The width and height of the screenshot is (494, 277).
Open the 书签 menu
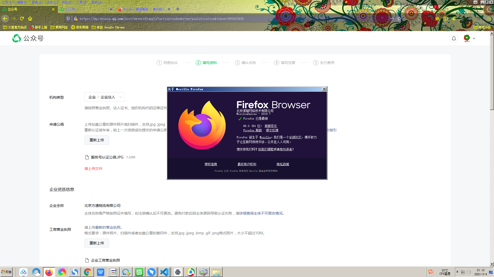67,2
